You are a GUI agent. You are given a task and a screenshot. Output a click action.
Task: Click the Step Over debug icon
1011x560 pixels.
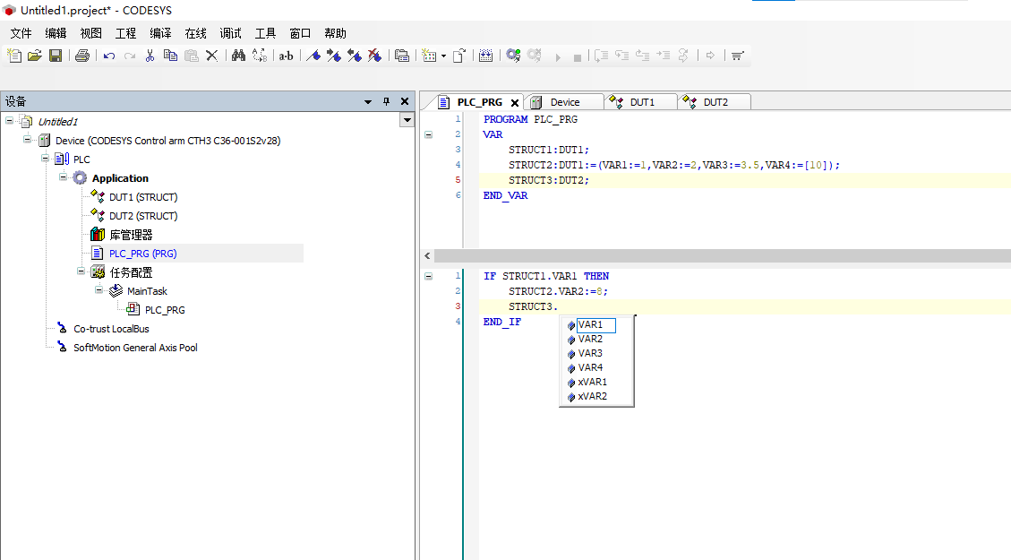click(602, 56)
